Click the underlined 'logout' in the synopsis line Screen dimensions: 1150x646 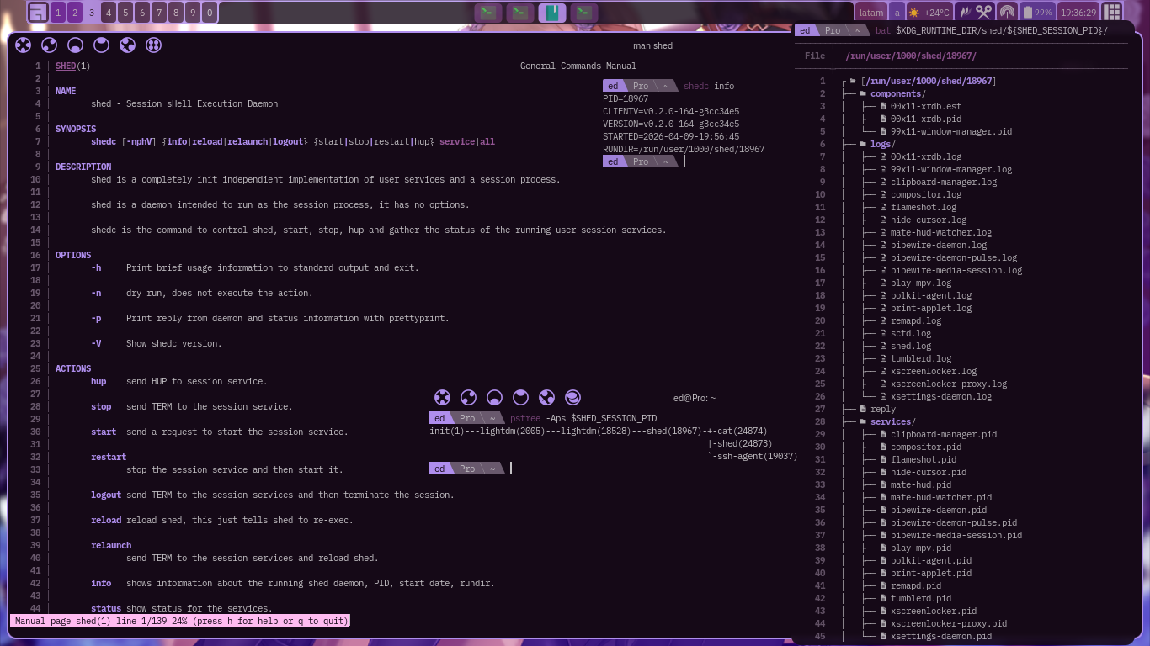(288, 141)
